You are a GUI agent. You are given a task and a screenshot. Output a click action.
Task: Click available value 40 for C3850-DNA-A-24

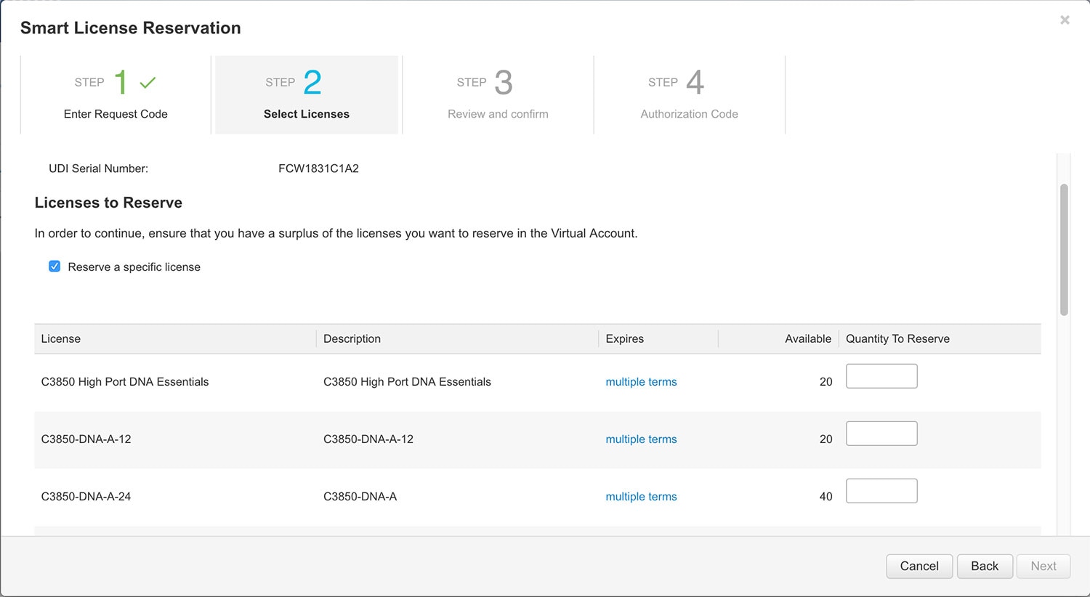[x=825, y=497]
